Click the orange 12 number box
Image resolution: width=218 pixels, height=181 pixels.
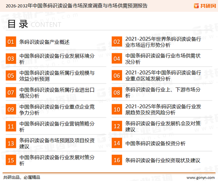117,126
